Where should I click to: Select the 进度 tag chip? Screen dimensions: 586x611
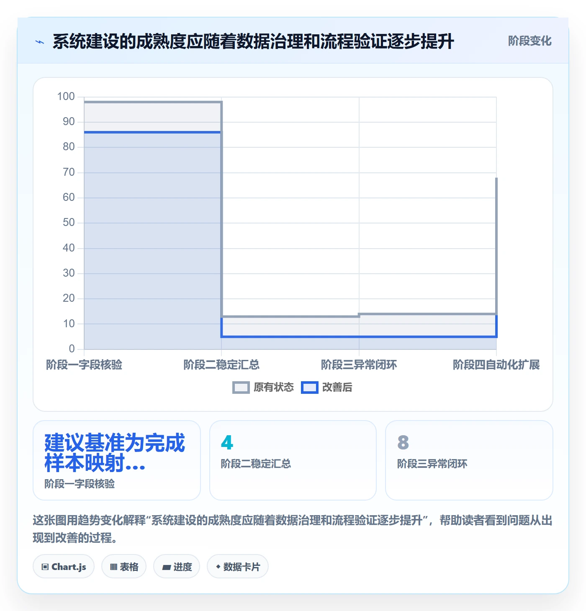click(x=177, y=567)
